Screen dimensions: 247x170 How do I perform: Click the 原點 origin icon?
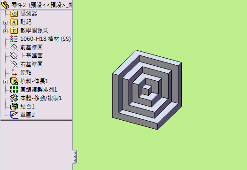(x=14, y=73)
